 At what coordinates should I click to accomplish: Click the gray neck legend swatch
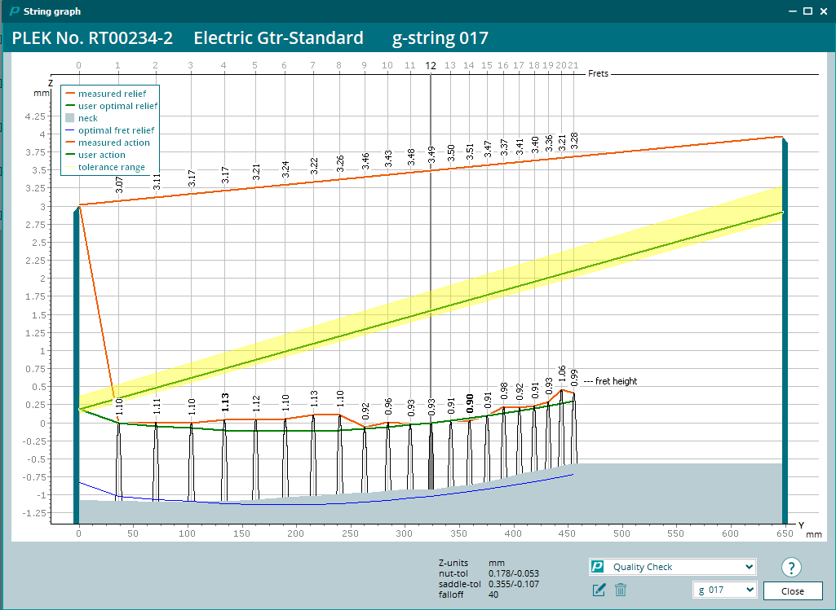[x=70, y=118]
